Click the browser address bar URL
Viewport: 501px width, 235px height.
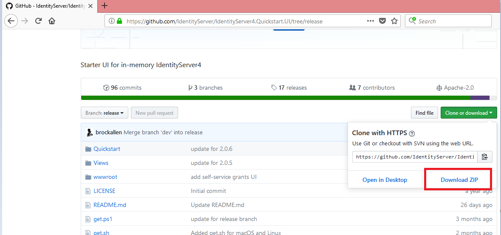click(x=225, y=21)
